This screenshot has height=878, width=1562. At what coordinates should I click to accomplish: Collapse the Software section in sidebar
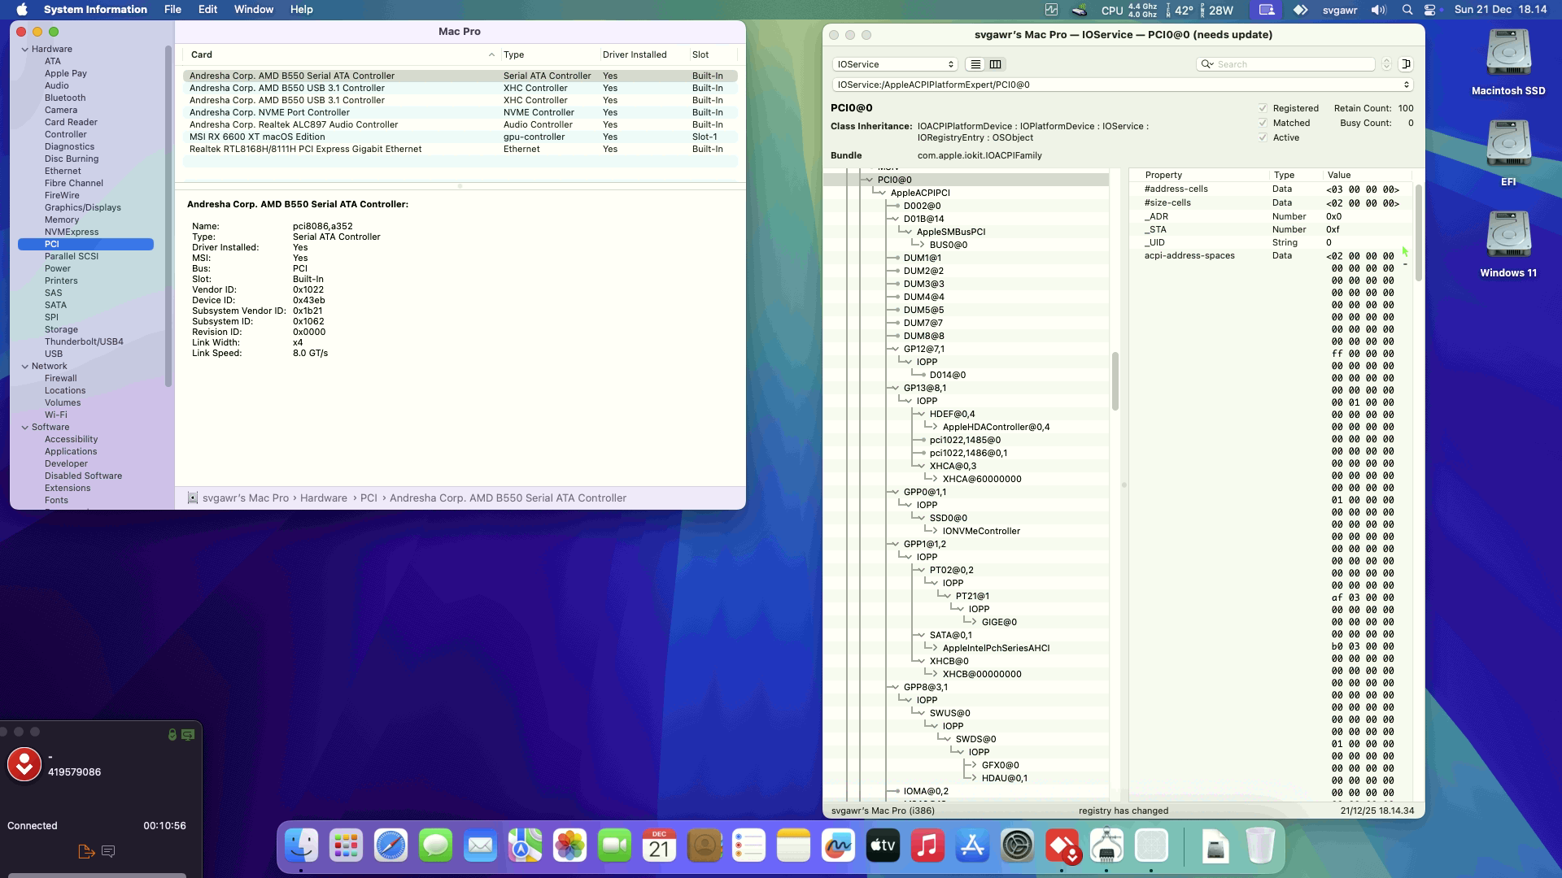pyautogui.click(x=25, y=428)
